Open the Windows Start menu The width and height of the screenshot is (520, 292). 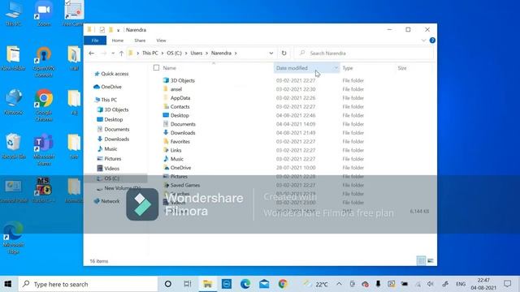(8, 284)
